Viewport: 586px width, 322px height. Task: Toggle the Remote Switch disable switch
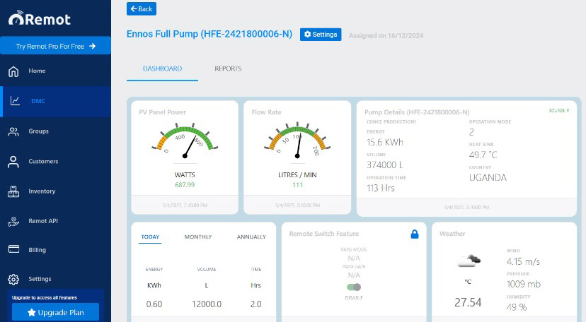click(x=354, y=287)
